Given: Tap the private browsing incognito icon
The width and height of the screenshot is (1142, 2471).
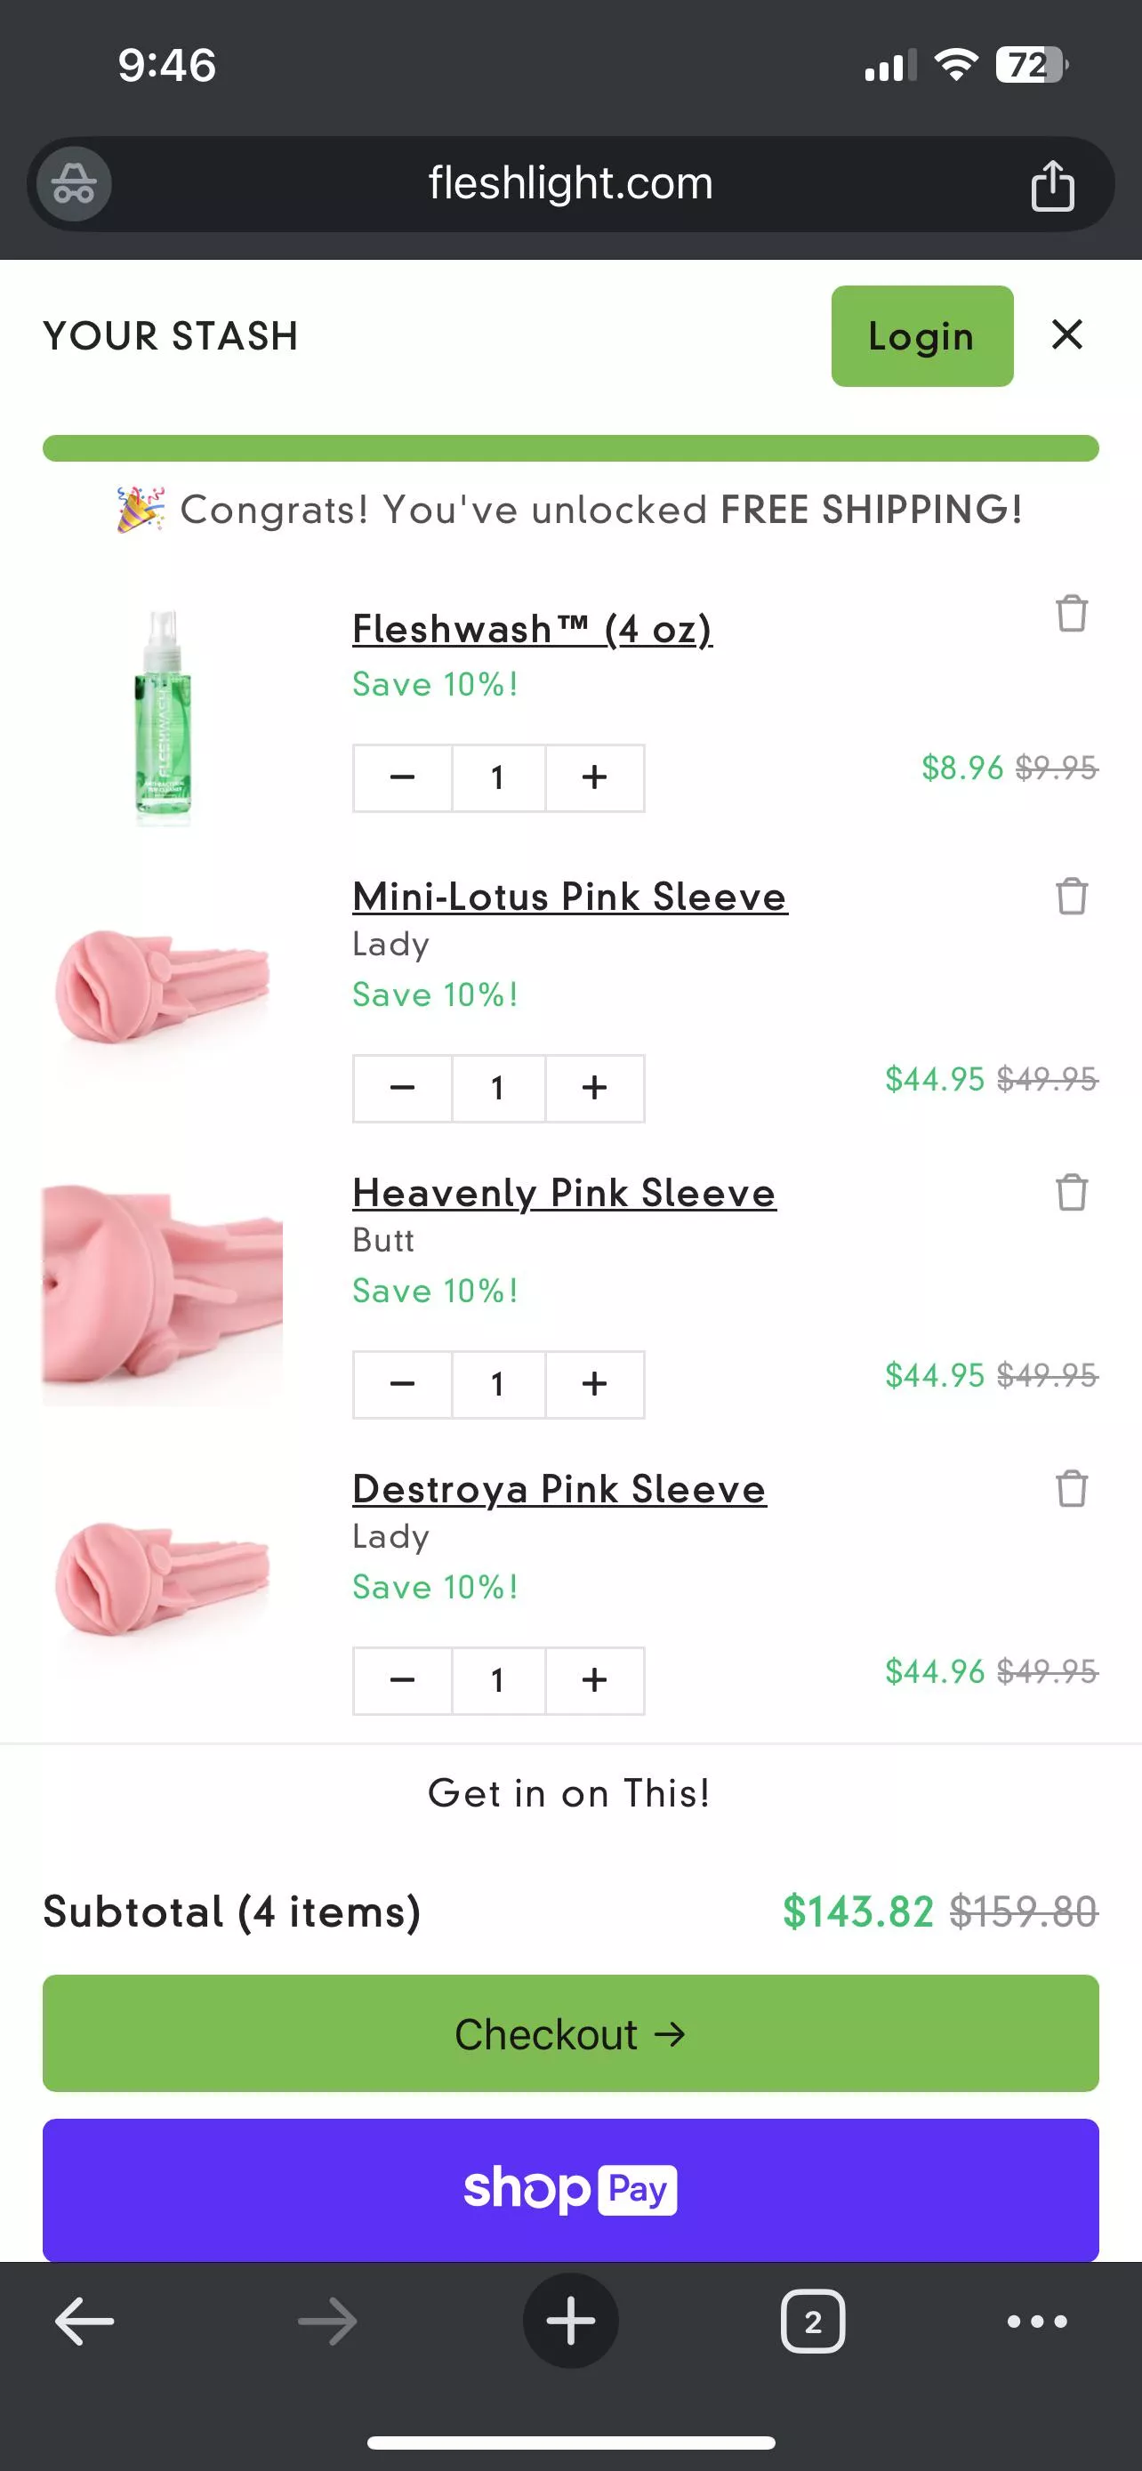Looking at the screenshot, I should 74,184.
